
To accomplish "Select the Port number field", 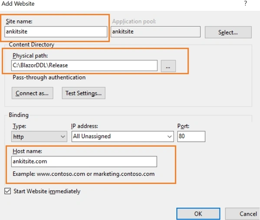I will pyautogui.click(x=191, y=136).
